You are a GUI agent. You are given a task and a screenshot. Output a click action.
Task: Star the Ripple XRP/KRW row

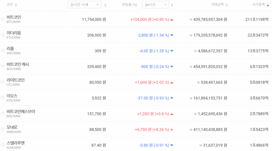pos(3,50)
